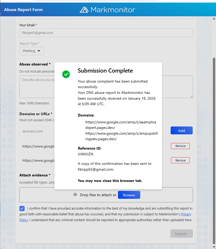Open the Report Type Phishing dropdown
Viewport: 216px width, 249px height.
tap(32, 51)
